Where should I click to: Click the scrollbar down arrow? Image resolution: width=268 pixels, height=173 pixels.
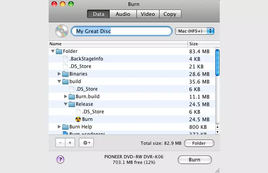(x=217, y=132)
